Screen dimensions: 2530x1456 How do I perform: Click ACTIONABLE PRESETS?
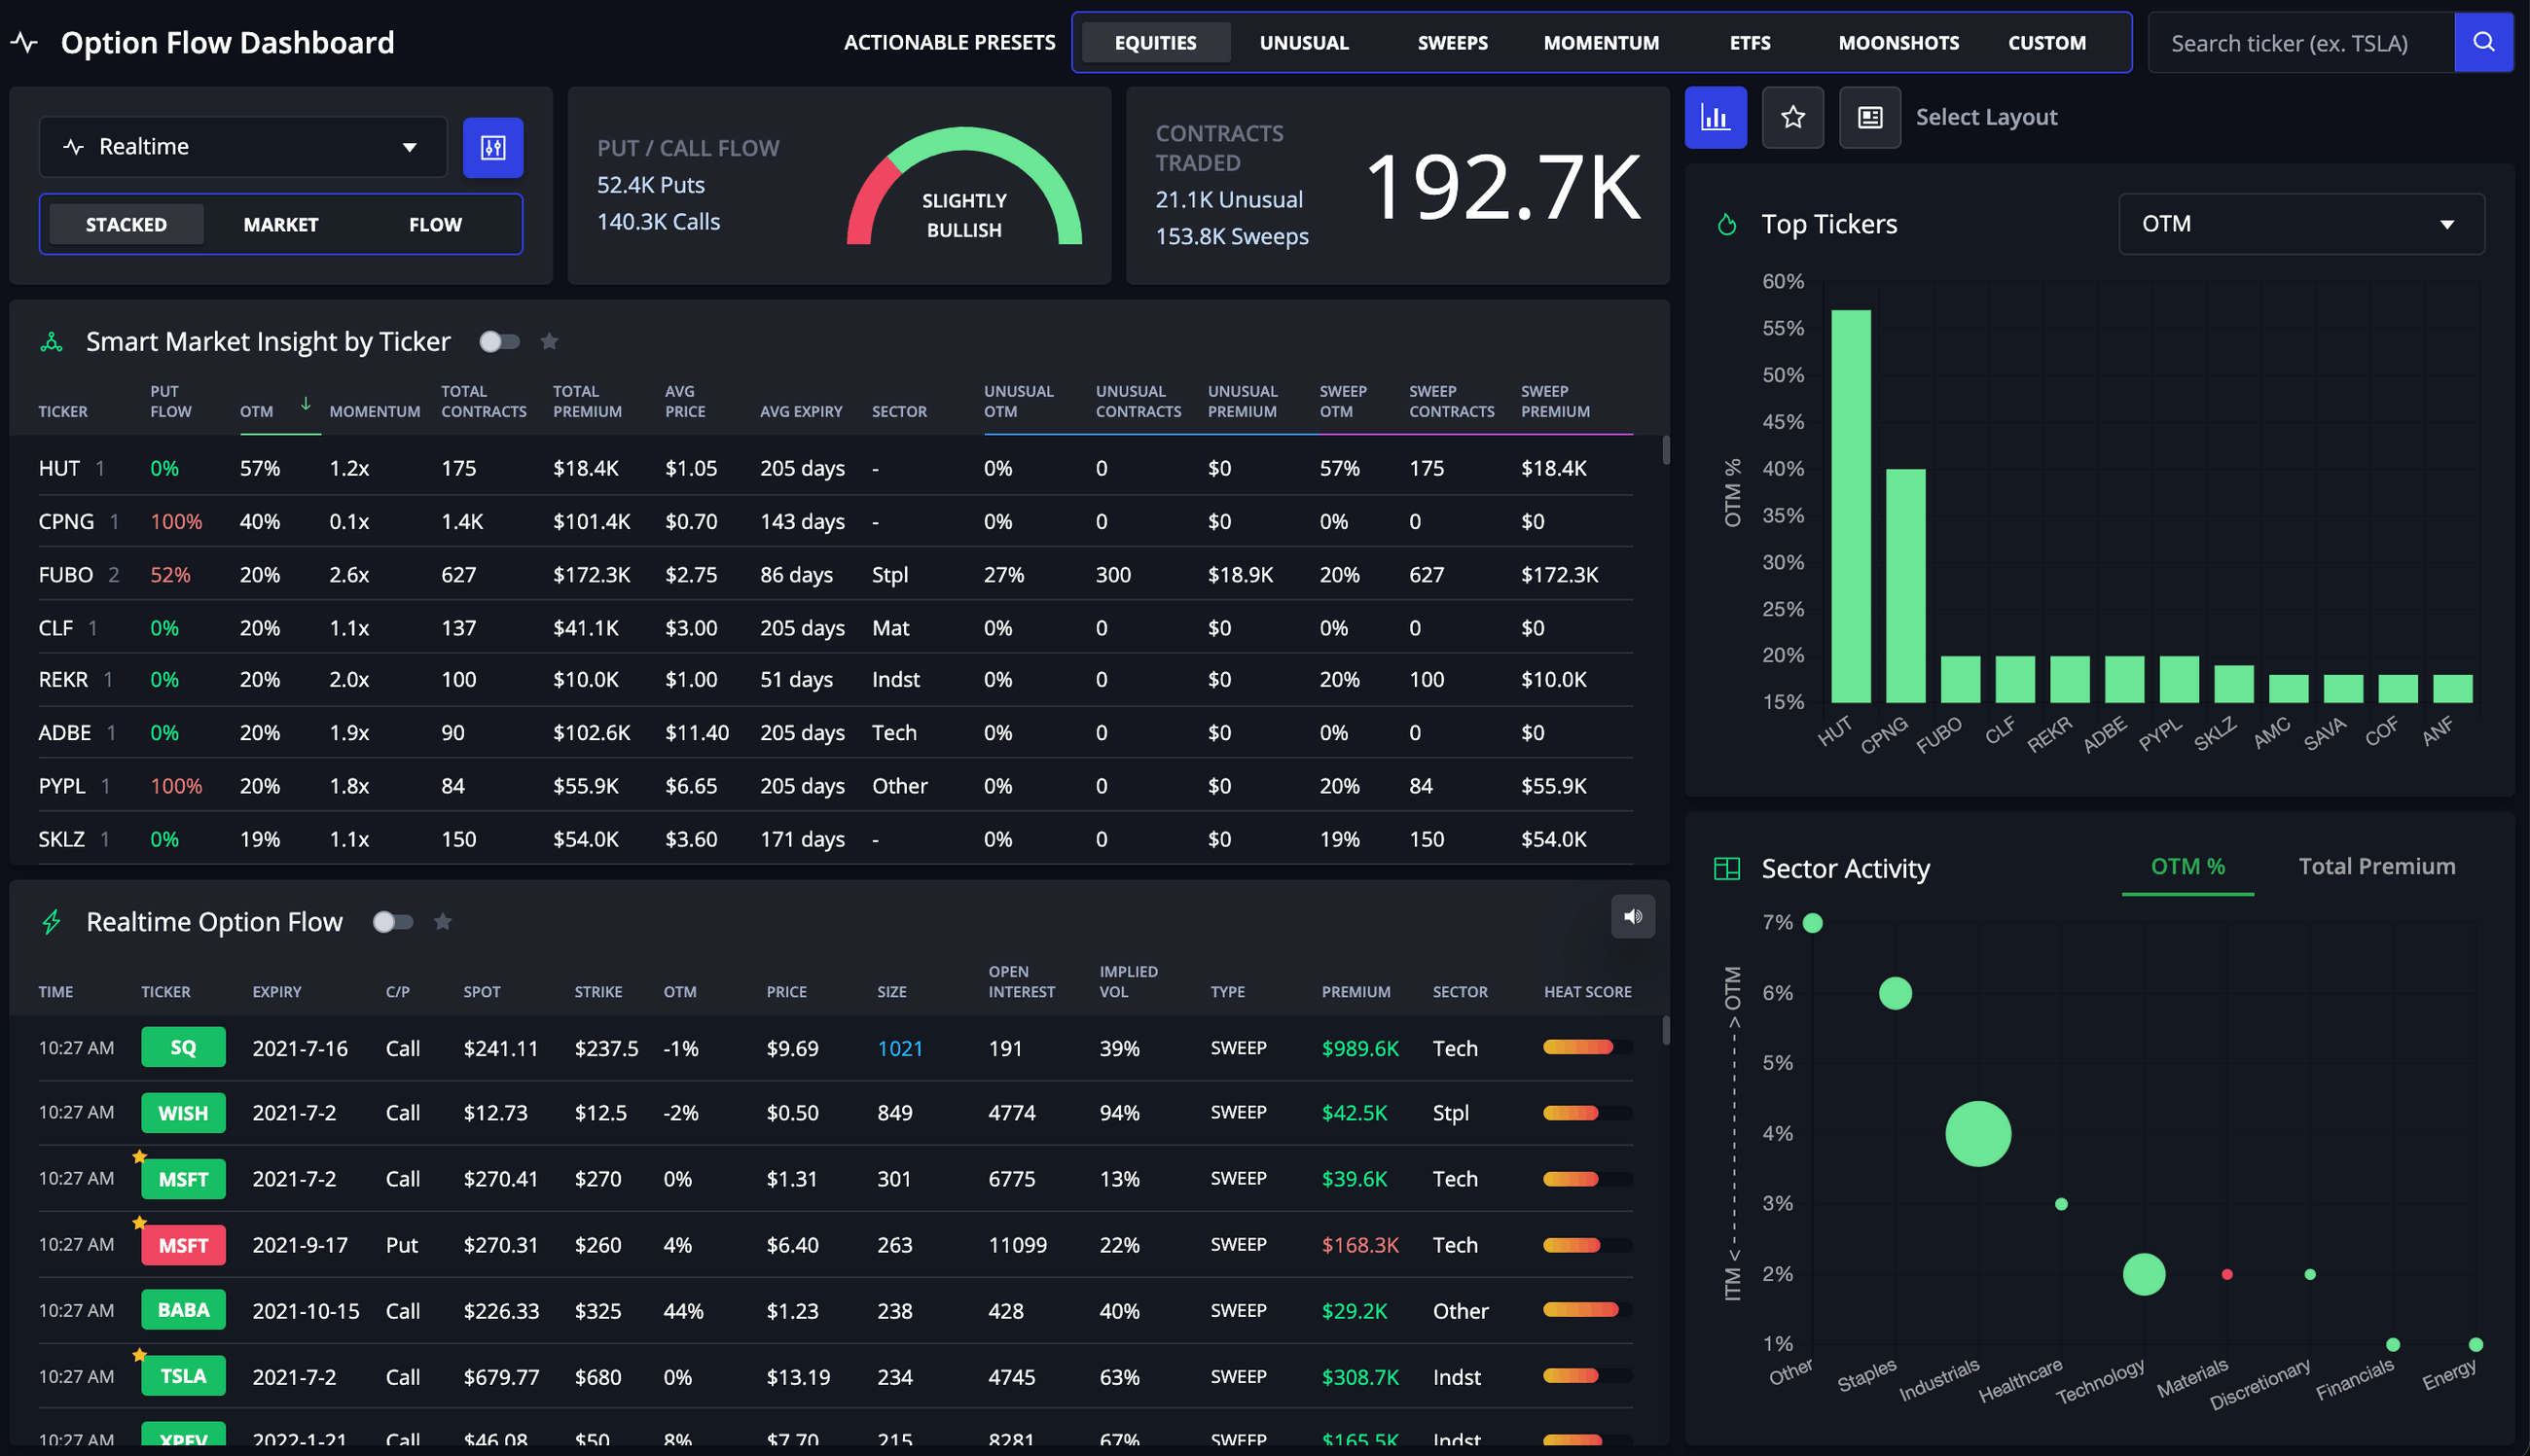(x=948, y=42)
